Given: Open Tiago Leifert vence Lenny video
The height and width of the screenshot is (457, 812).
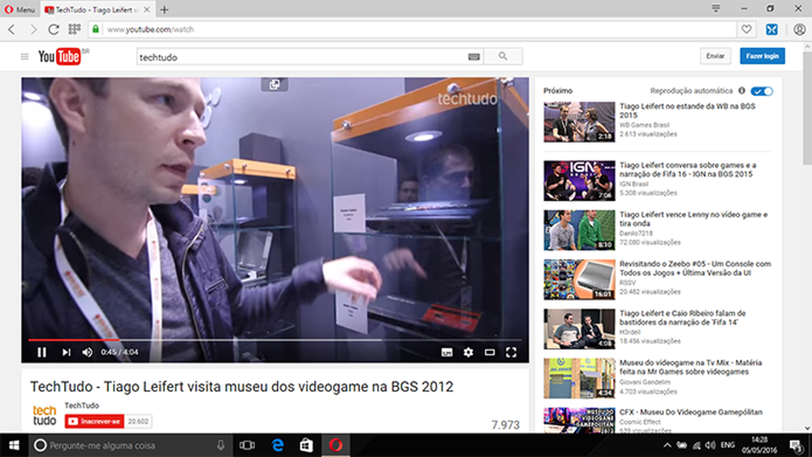Looking at the screenshot, I should [693, 219].
